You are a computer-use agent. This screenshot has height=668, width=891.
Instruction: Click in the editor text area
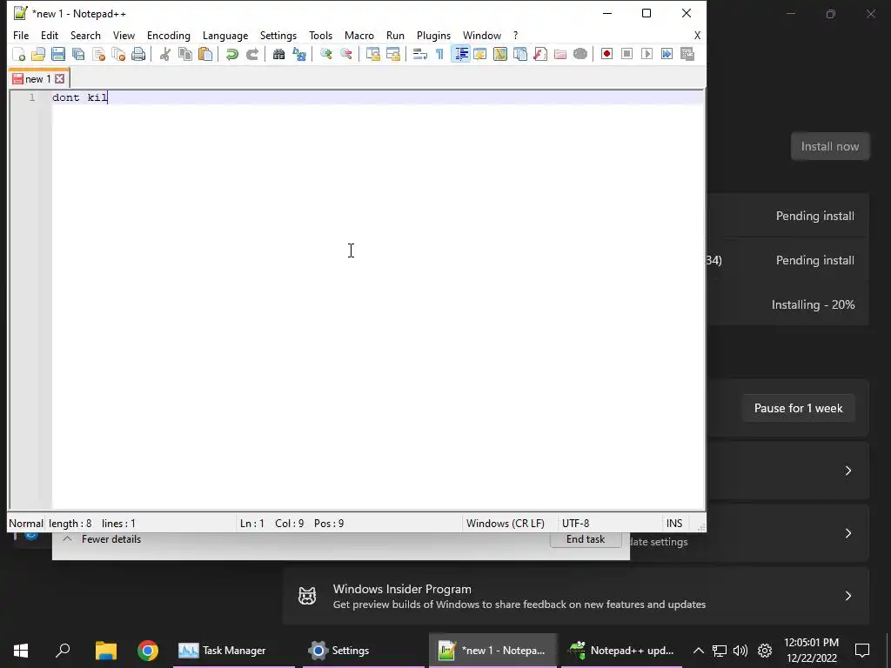(x=378, y=300)
